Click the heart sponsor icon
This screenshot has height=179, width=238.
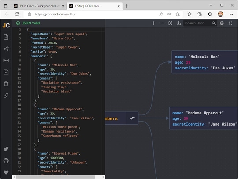pos(6,172)
